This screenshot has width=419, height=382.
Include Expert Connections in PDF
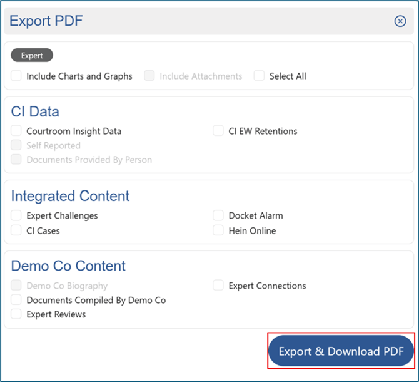(218, 286)
